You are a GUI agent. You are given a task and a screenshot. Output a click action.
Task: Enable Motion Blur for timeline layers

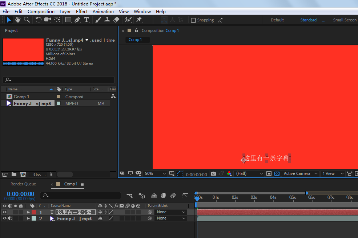pyautogui.click(x=173, y=195)
